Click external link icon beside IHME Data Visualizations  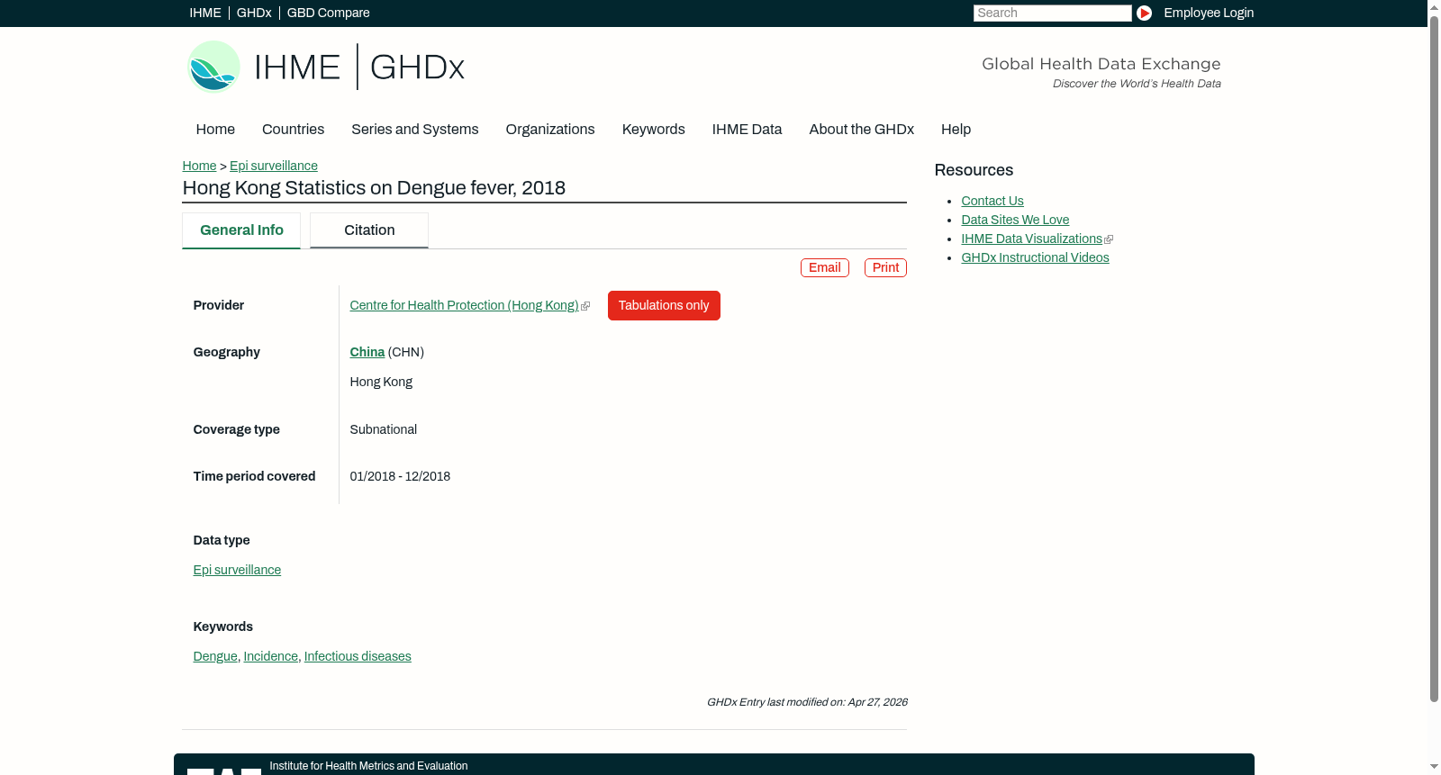tap(1109, 239)
